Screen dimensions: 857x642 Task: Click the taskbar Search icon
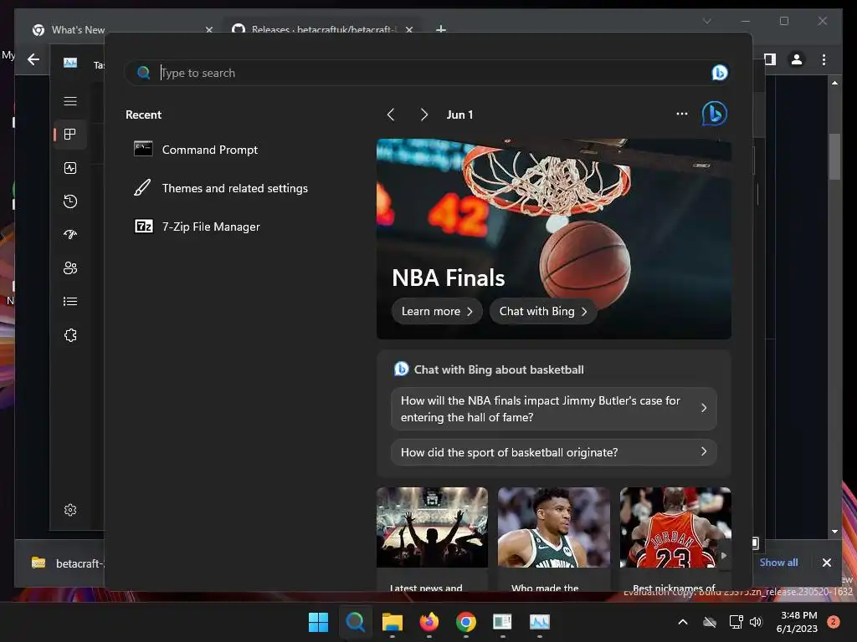[x=355, y=622]
